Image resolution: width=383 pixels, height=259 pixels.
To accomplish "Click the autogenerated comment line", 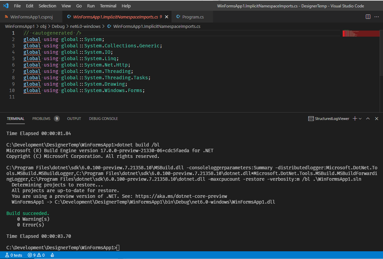I will coord(52,33).
